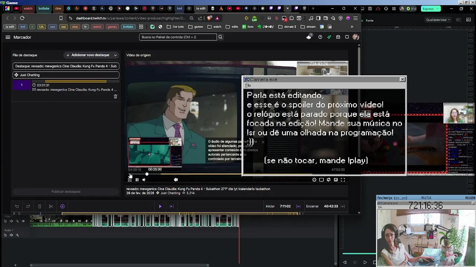Open the browser main menu icon
This screenshot has width=476, height=267.
pyautogui.click(x=356, y=18)
